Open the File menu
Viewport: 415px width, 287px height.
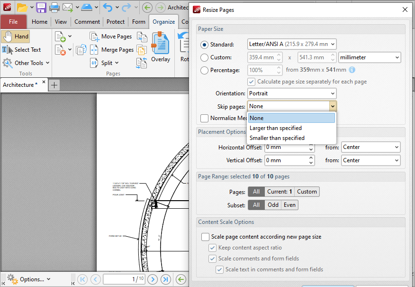(x=14, y=21)
